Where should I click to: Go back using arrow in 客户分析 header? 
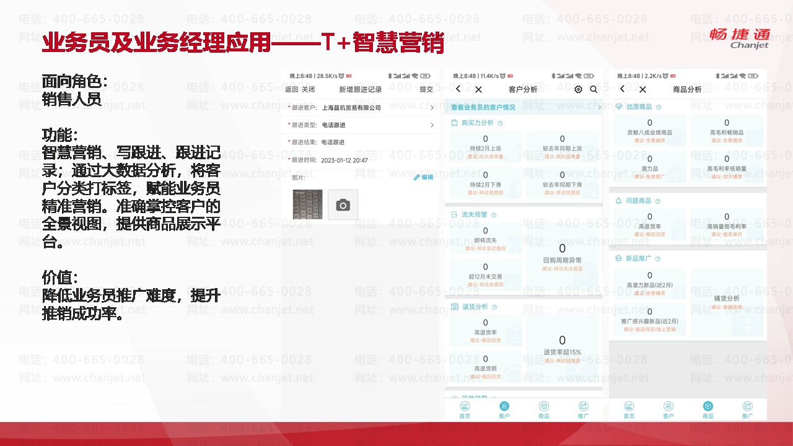[x=458, y=89]
